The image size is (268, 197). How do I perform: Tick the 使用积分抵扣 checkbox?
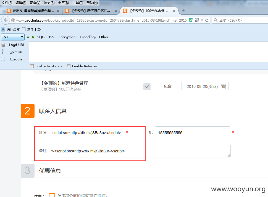click(52, 195)
